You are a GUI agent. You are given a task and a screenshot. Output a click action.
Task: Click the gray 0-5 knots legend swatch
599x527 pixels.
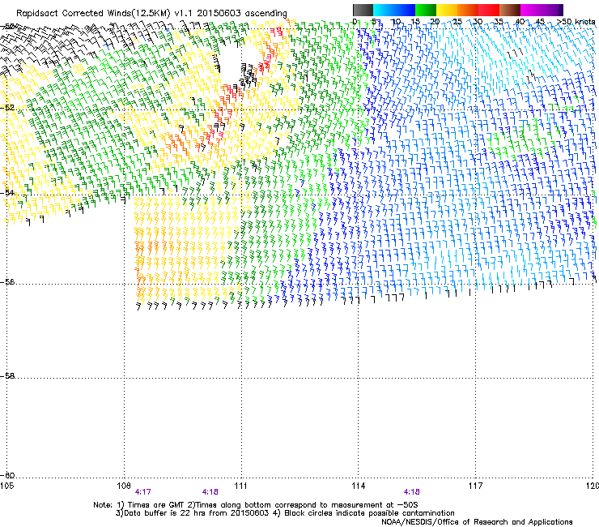(363, 10)
